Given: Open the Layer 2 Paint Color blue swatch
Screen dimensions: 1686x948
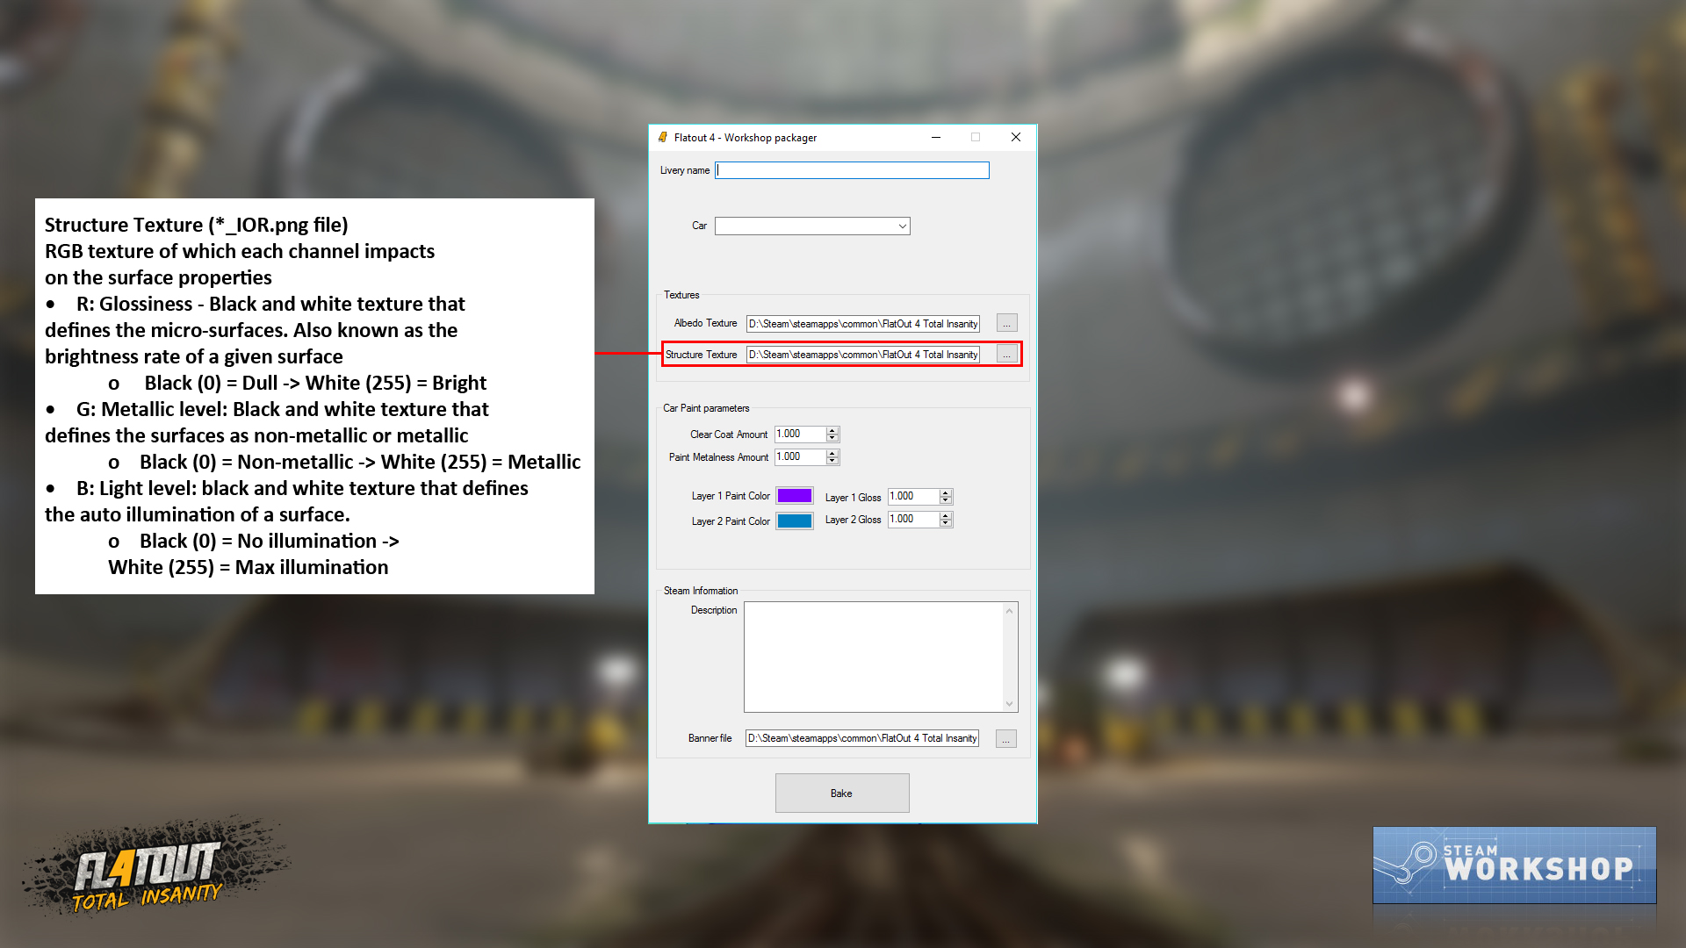Looking at the screenshot, I should point(795,521).
